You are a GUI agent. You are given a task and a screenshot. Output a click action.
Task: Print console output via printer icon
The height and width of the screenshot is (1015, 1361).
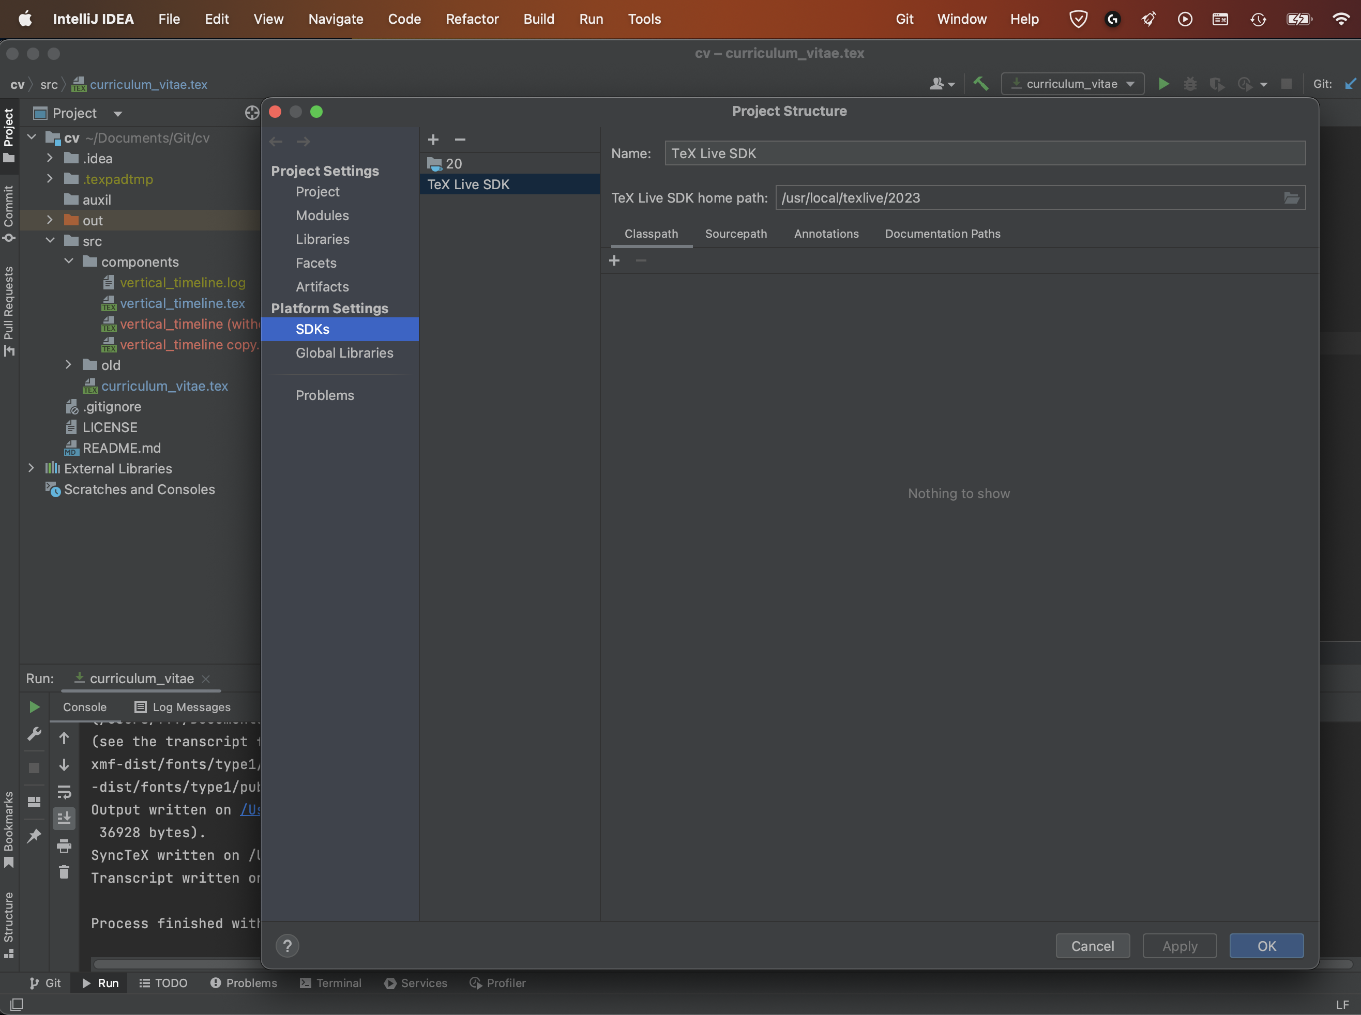(x=65, y=845)
